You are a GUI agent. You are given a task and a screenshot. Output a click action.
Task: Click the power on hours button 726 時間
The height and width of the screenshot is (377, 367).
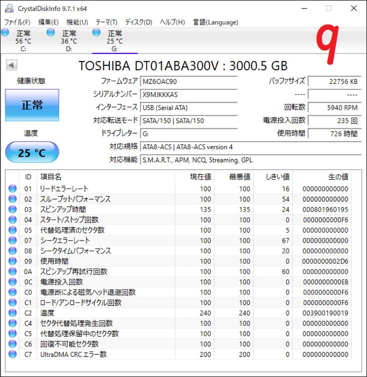point(335,134)
